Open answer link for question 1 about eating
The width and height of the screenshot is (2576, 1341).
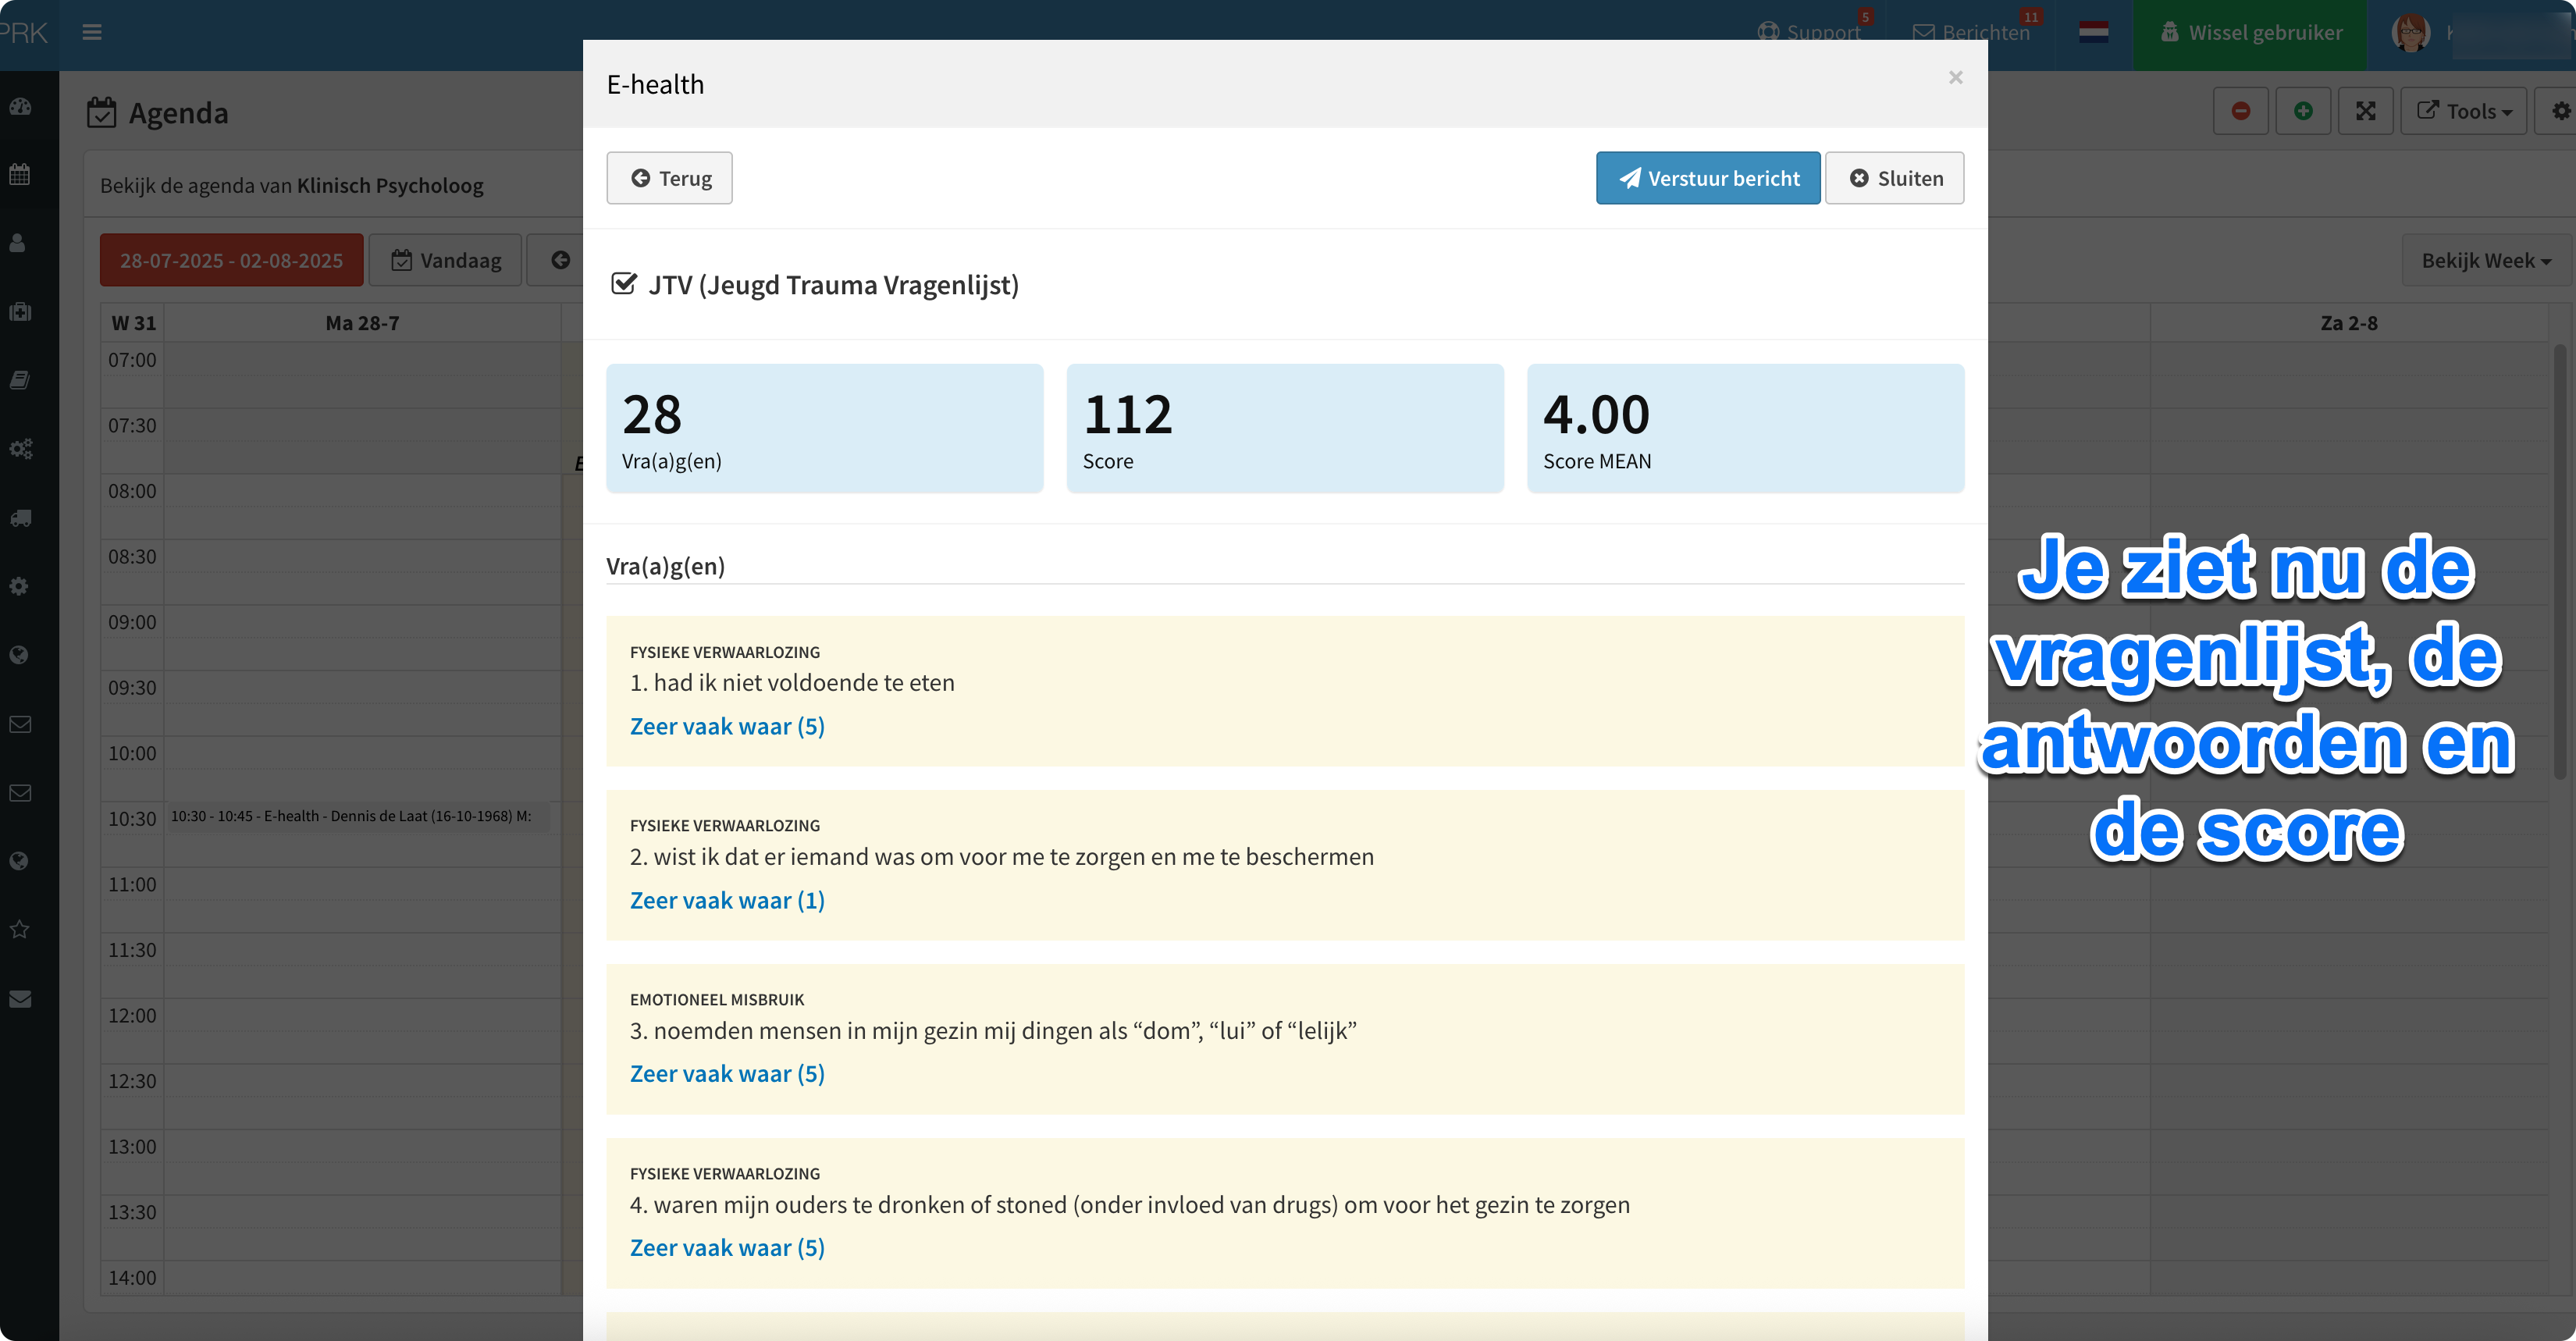(727, 726)
